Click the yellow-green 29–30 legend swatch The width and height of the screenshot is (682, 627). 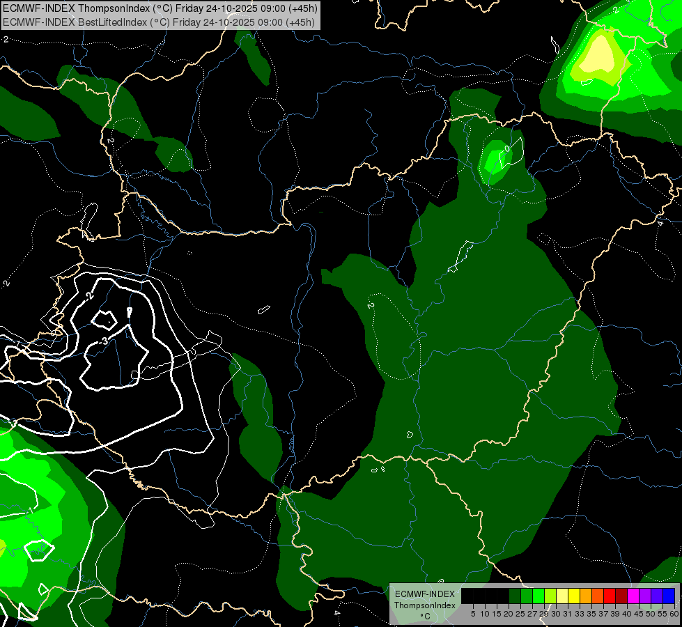click(x=550, y=596)
